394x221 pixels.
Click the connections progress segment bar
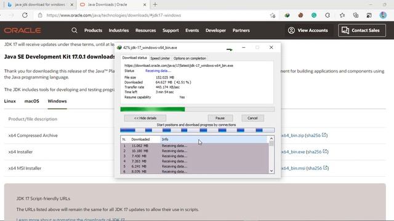click(197, 130)
